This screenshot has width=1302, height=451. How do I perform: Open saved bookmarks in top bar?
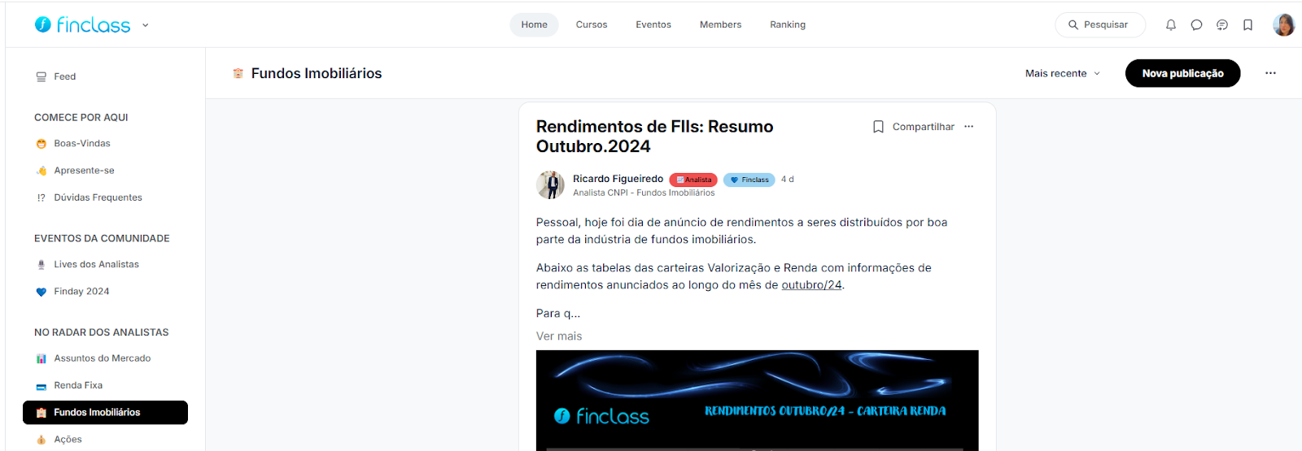[1247, 25]
